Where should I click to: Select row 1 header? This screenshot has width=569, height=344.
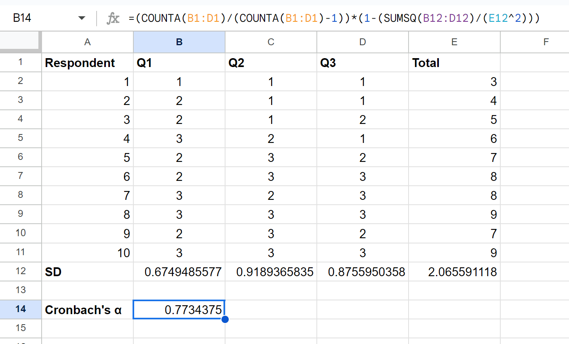(21, 63)
